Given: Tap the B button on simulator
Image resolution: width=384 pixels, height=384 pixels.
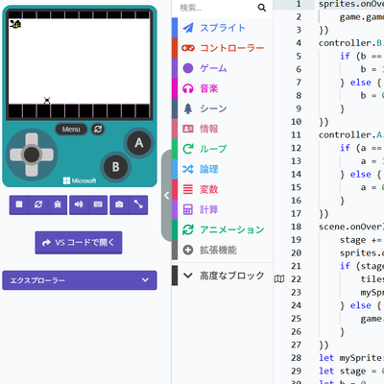Looking at the screenshot, I should 115,167.
